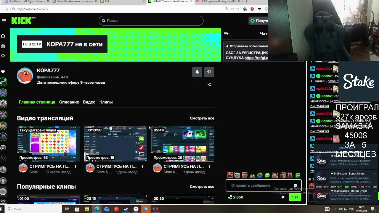
Task: Open Смотреть все for Видео трансляций
Action: [202, 118]
